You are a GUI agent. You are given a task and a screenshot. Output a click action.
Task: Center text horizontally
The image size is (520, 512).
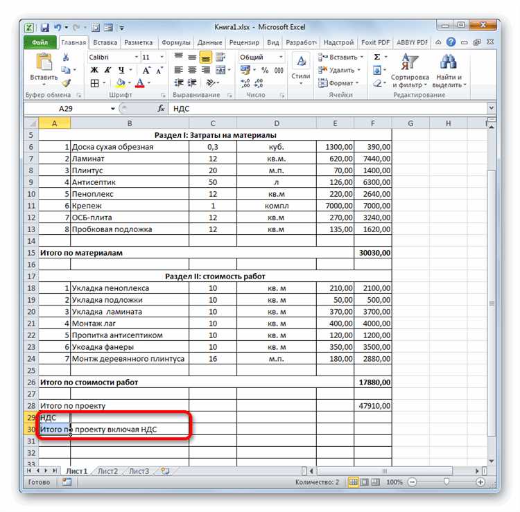pos(192,70)
